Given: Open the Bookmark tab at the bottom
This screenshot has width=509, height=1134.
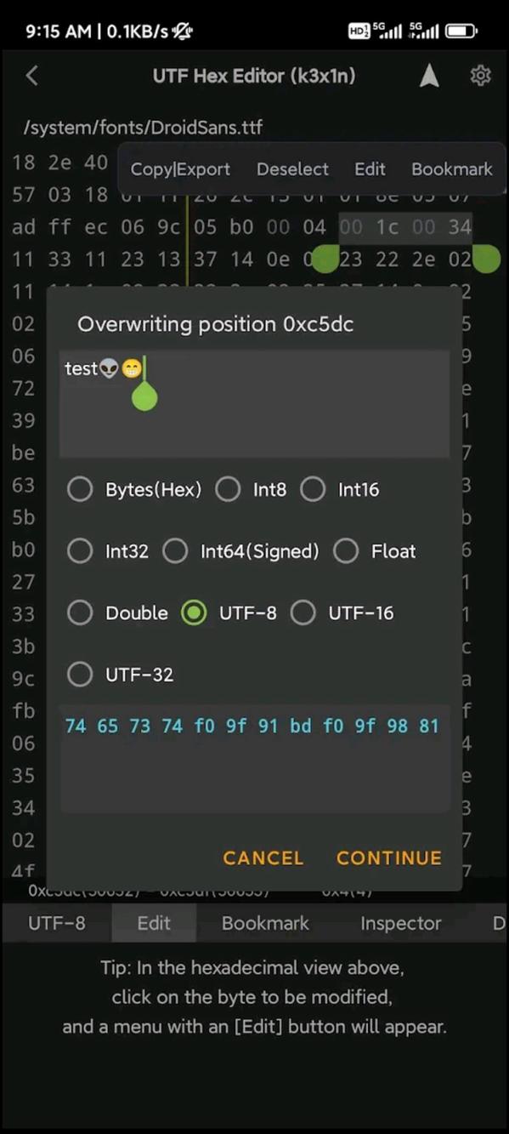Looking at the screenshot, I should click(x=264, y=923).
